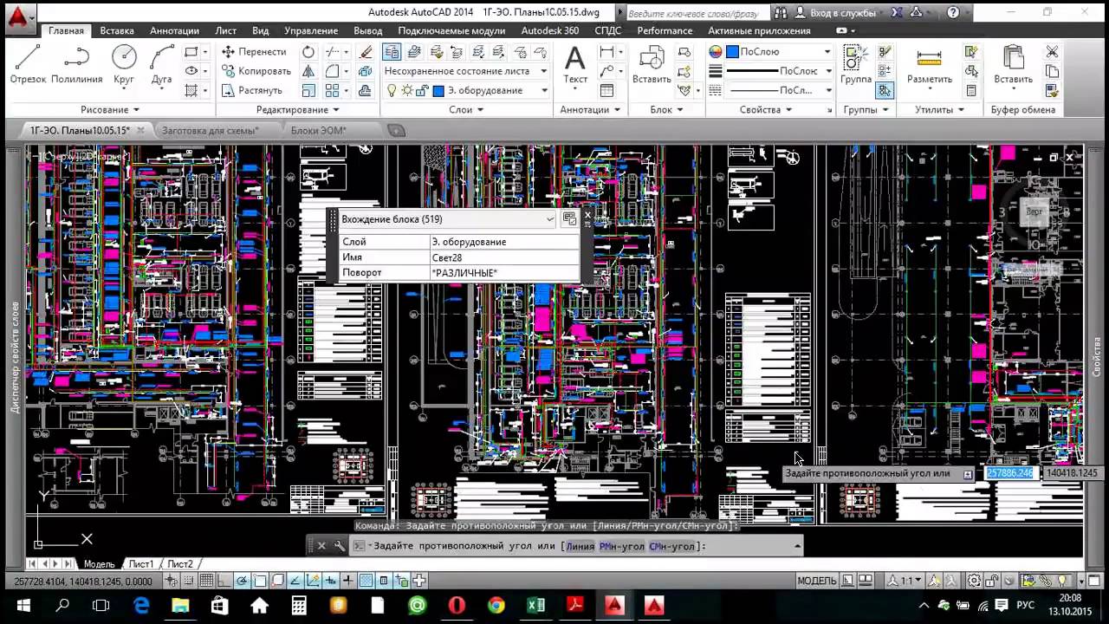Open the layer properties manager icon
1109x624 pixels.
[x=392, y=52]
